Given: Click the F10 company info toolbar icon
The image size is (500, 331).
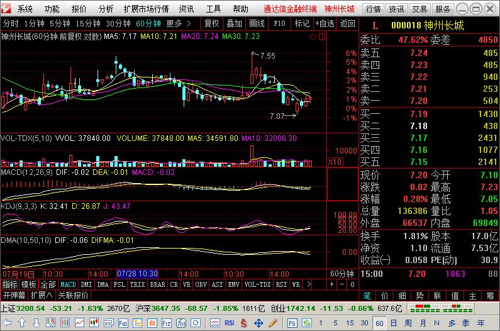Looking at the screenshot, I should tap(123, 323).
